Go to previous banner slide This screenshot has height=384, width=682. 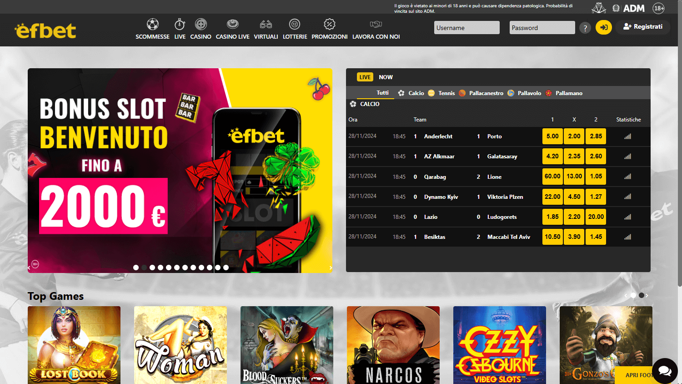29,268
